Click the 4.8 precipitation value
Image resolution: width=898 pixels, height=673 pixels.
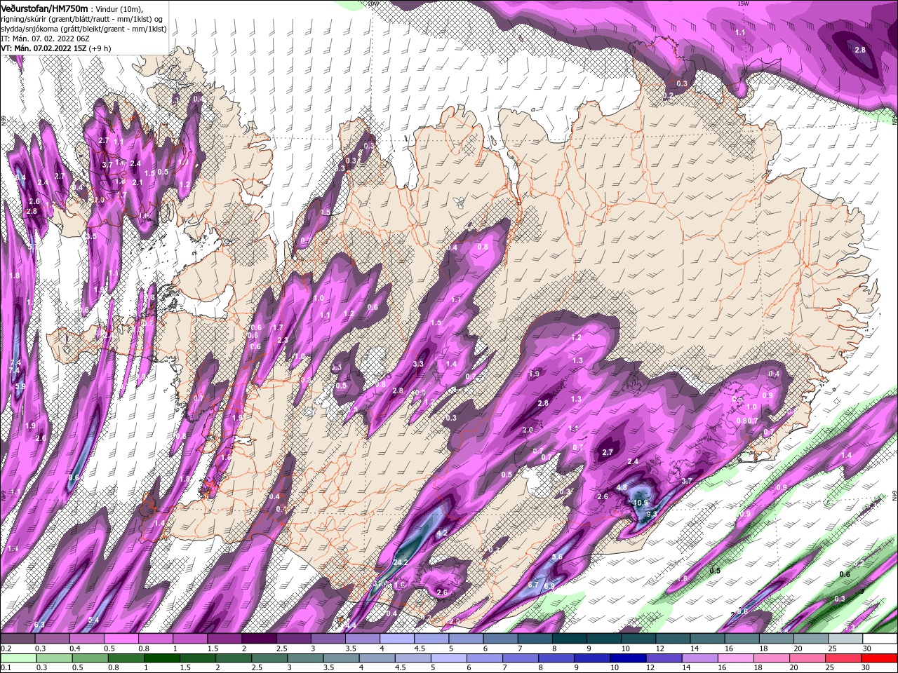tap(622, 487)
